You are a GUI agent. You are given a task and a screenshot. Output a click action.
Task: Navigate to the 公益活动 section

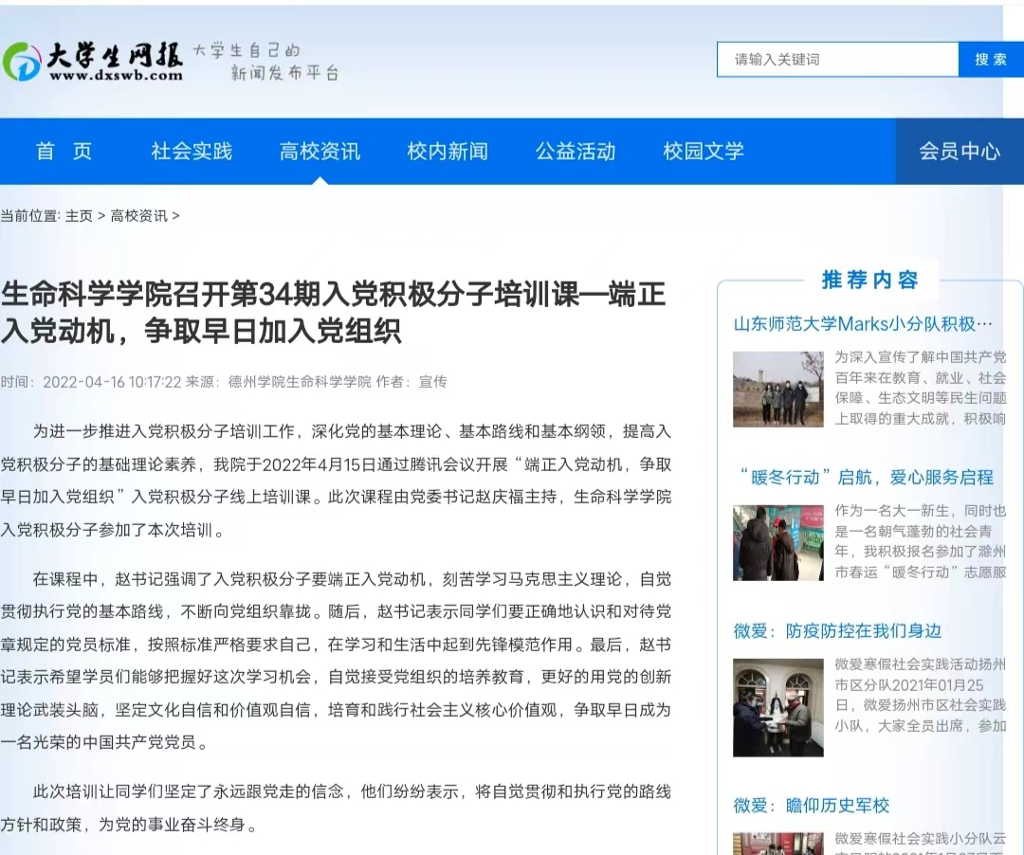pos(576,152)
